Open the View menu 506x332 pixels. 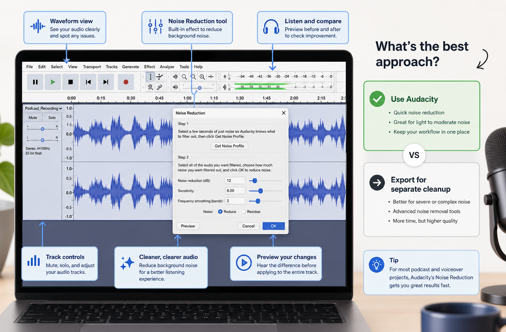pos(73,67)
